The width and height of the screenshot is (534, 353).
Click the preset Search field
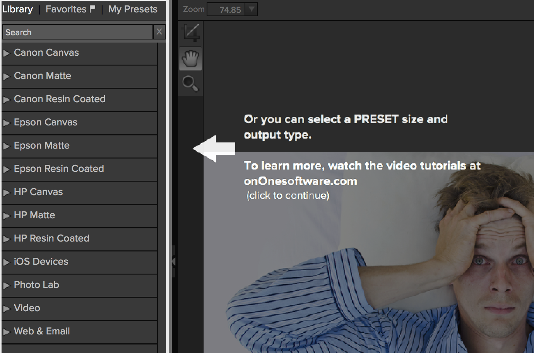tap(77, 32)
